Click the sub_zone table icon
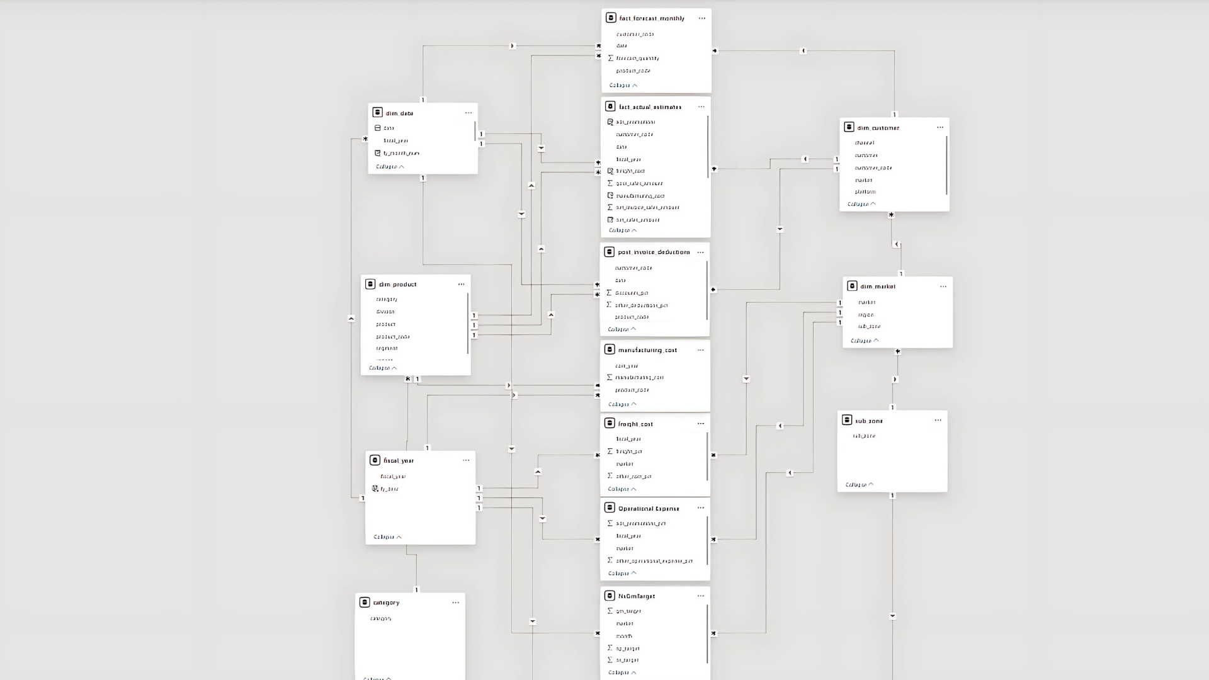This screenshot has height=680, width=1209. pos(847,420)
